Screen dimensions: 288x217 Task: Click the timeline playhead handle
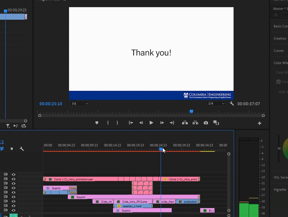[x=161, y=149]
